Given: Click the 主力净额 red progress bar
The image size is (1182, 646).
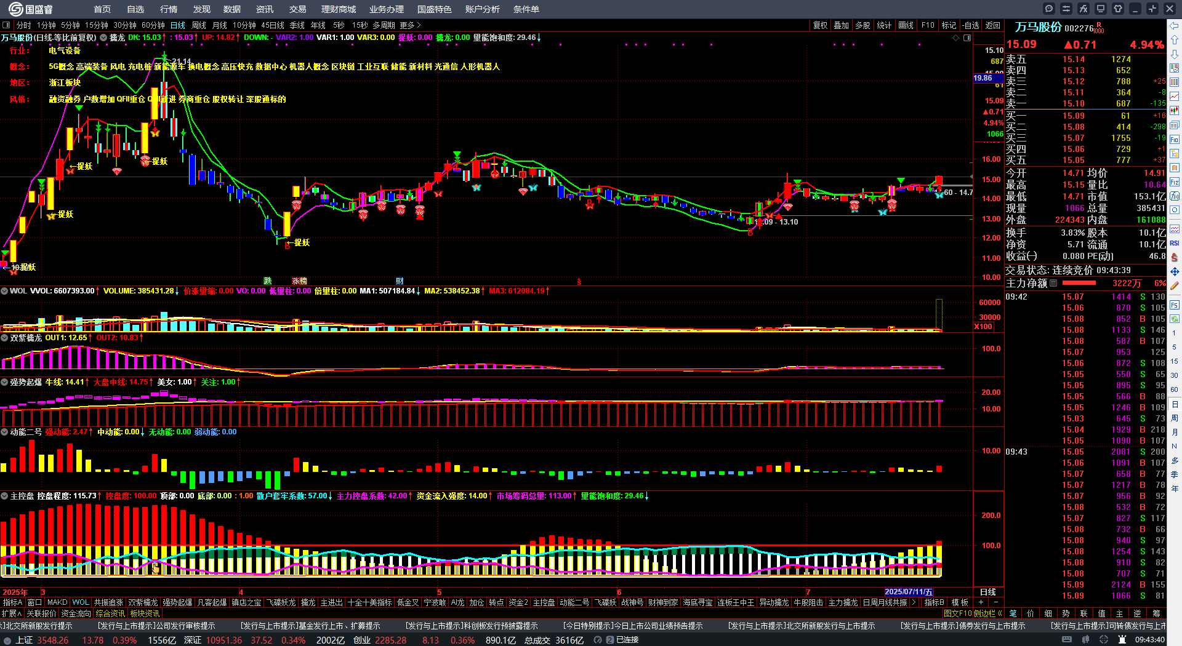Looking at the screenshot, I should (1079, 283).
